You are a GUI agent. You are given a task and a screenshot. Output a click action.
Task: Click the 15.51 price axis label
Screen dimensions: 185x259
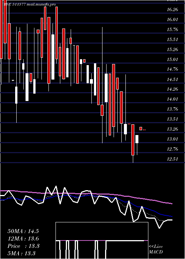click(x=172, y=40)
